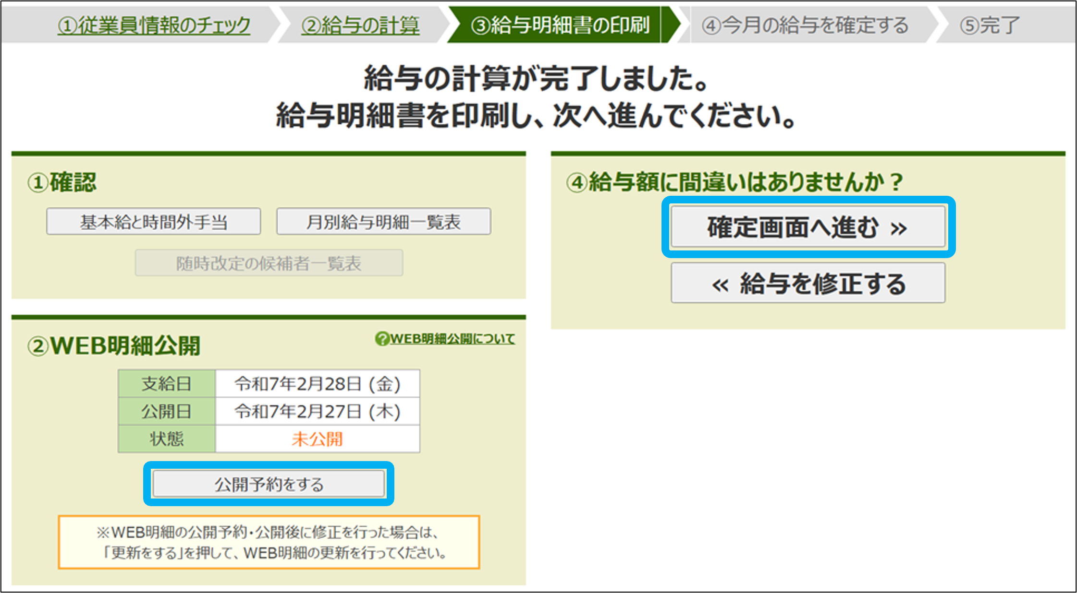This screenshot has height=593, width=1077.
Task: Select the active step ③給与明細書の印刷
Action: click(560, 25)
